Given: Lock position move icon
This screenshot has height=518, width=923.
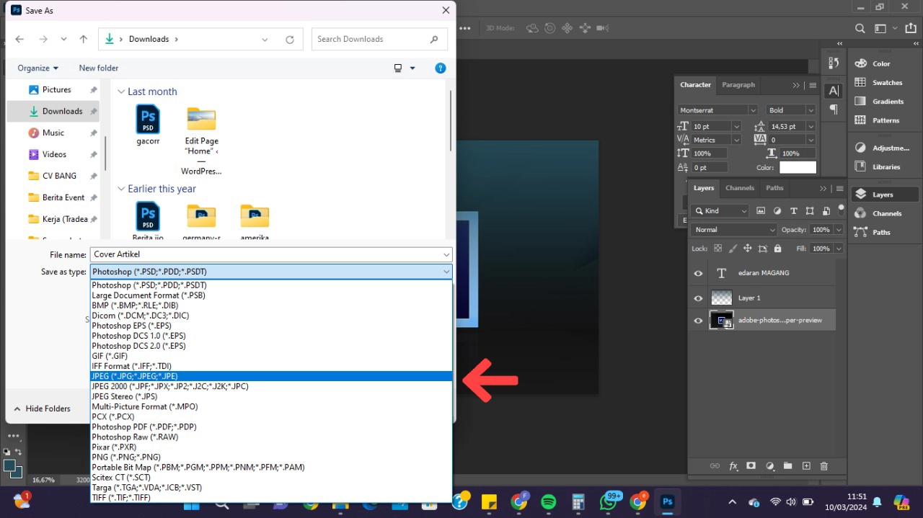Looking at the screenshot, I should [747, 249].
